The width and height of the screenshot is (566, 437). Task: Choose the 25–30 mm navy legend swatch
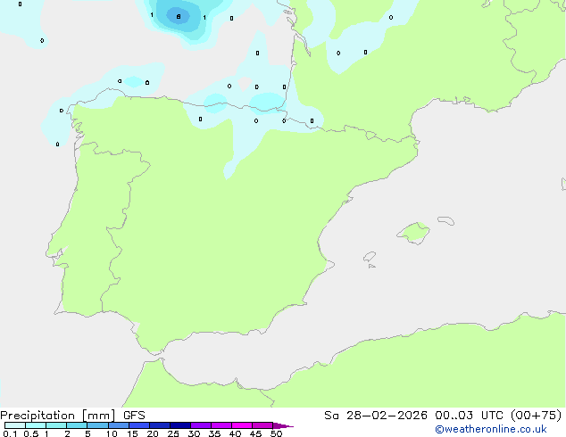(x=179, y=425)
